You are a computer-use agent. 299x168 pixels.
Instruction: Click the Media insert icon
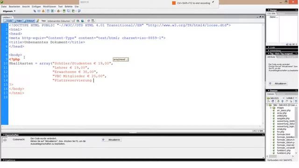click(58, 11)
